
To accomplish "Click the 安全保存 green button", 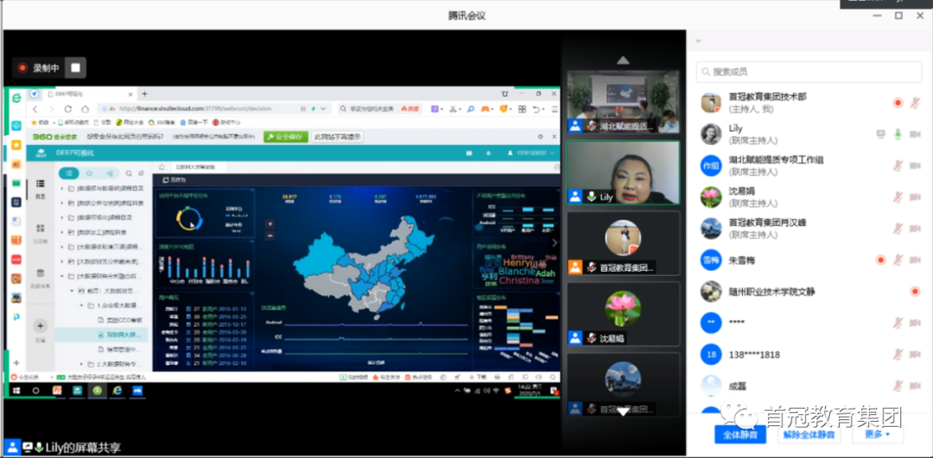I will (x=286, y=136).
